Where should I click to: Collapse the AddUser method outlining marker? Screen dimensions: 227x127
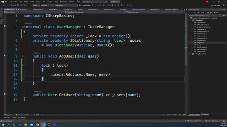click(x=23, y=56)
